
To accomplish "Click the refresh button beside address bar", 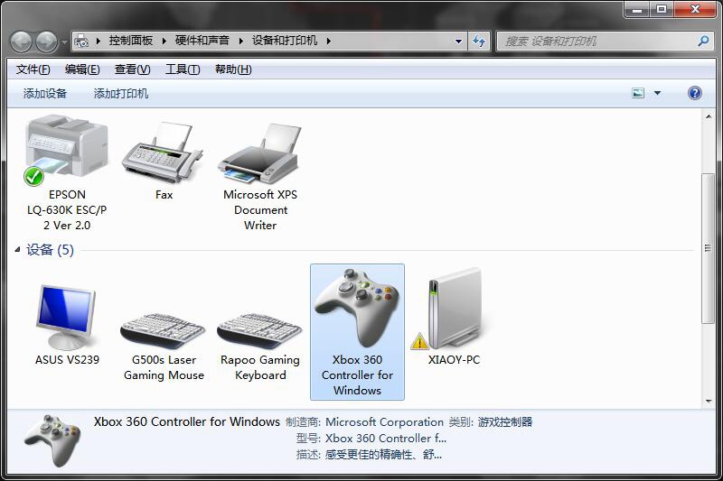I will pyautogui.click(x=479, y=42).
